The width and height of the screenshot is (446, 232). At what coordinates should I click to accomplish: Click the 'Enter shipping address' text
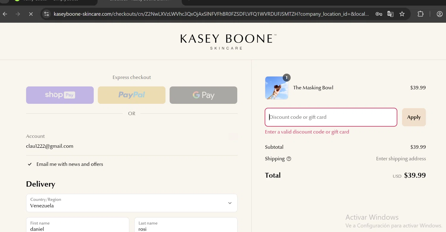pyautogui.click(x=401, y=159)
